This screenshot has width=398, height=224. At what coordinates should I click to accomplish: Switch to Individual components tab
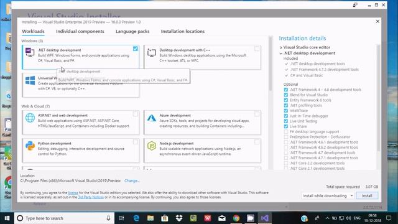click(x=80, y=31)
